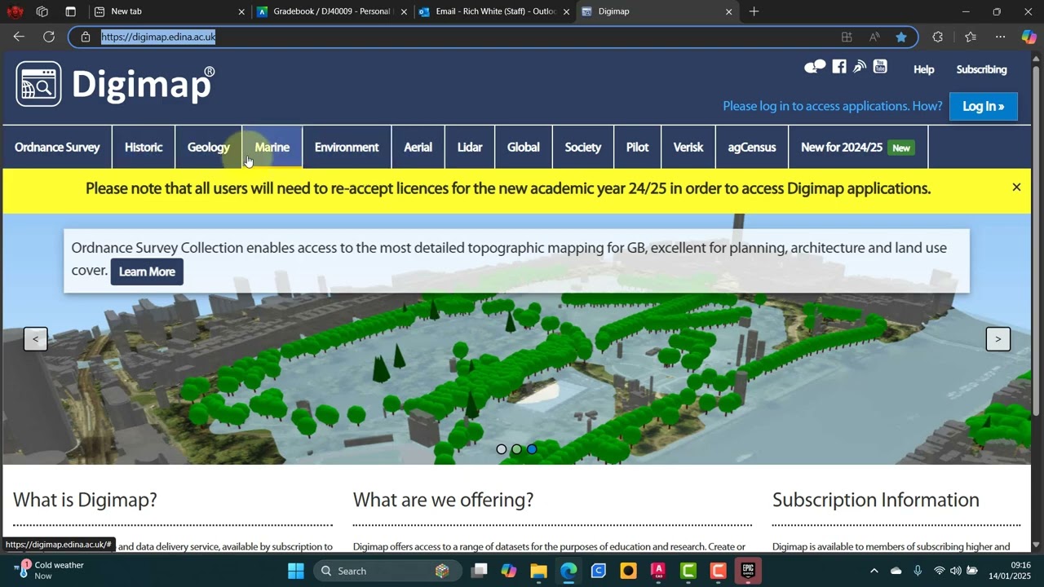Open the split screen/apps icon in address bar
Screen dimensions: 1044x587
point(847,37)
